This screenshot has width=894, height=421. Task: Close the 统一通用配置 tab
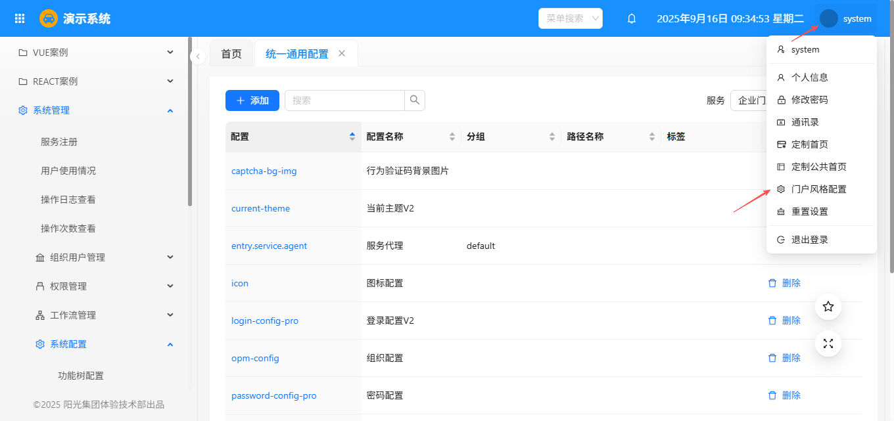coord(342,54)
